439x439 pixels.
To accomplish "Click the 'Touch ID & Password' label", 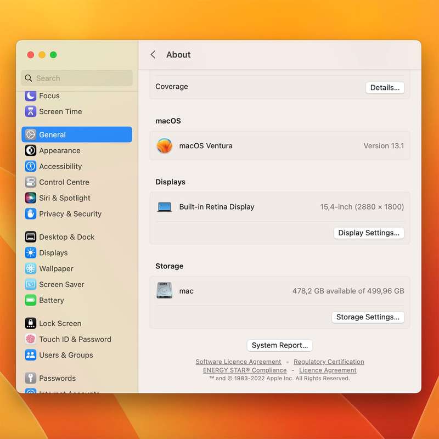I will click(75, 339).
